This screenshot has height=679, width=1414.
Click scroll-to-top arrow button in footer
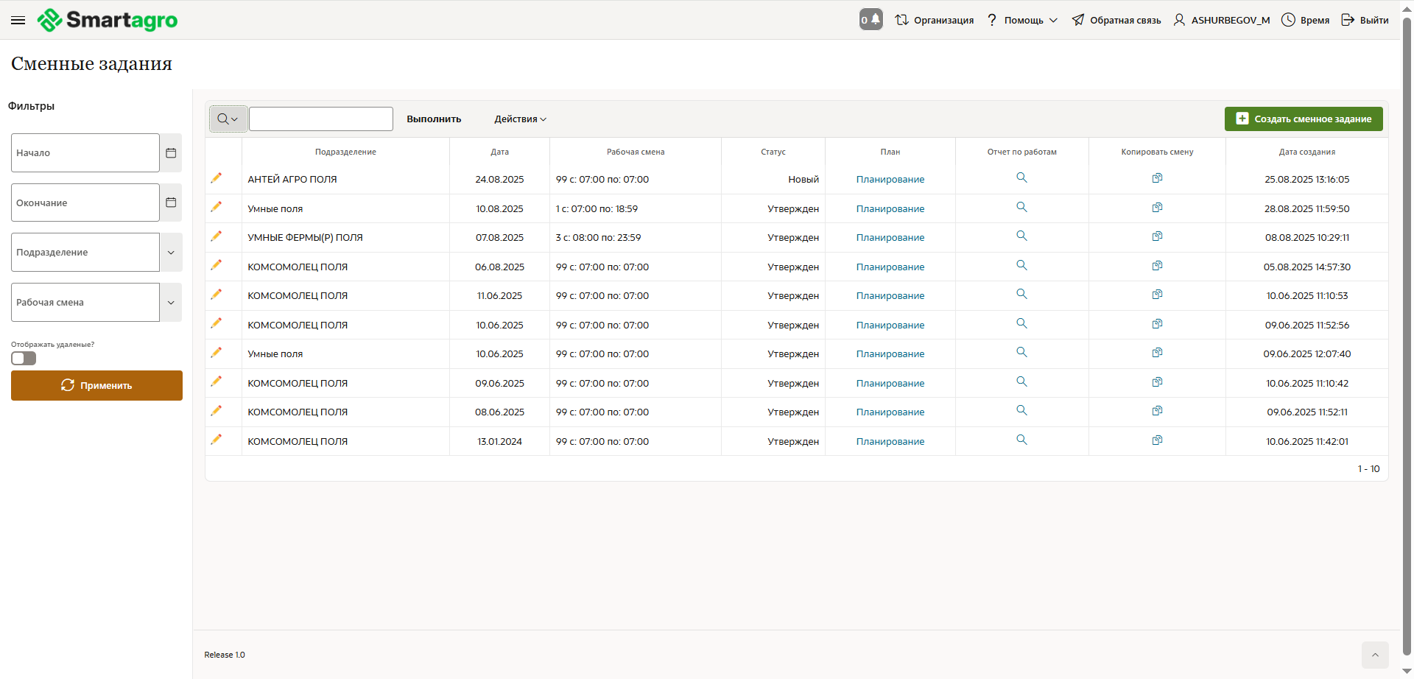(x=1374, y=655)
